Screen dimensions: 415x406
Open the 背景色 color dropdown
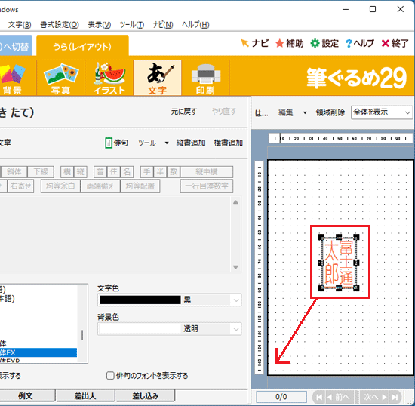click(236, 329)
